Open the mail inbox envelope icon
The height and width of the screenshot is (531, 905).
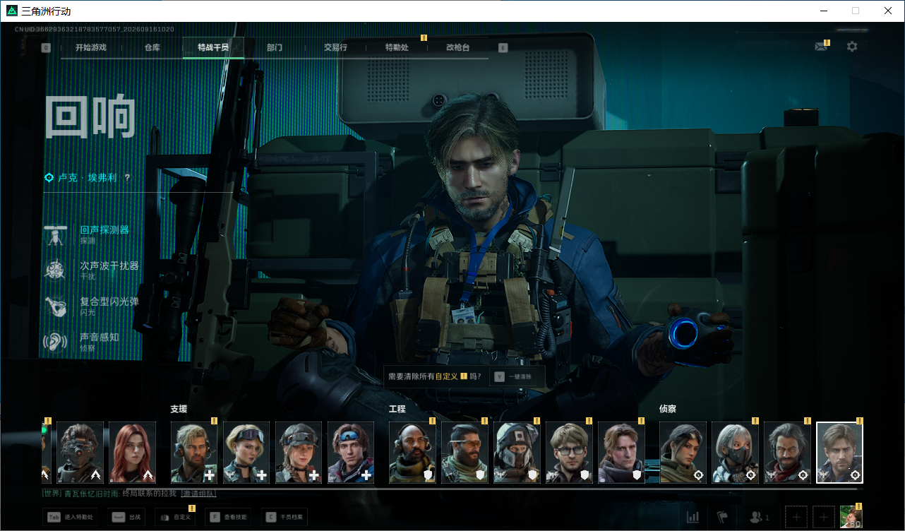point(820,47)
